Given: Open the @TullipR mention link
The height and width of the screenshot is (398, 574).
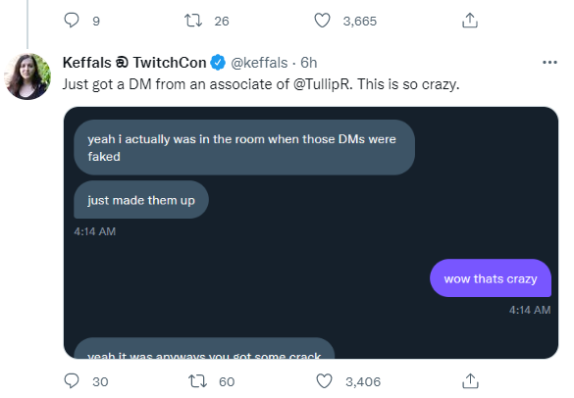Looking at the screenshot, I should (x=321, y=84).
